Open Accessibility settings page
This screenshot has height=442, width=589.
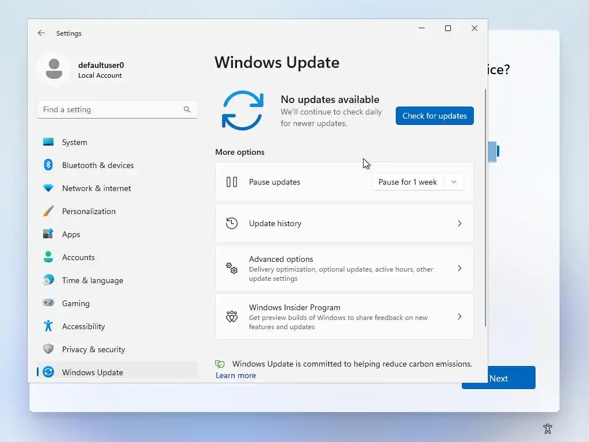(117, 326)
